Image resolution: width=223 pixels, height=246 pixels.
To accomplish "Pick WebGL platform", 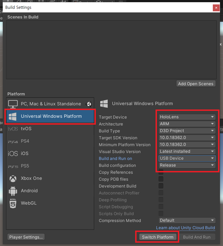I will point(50,203).
